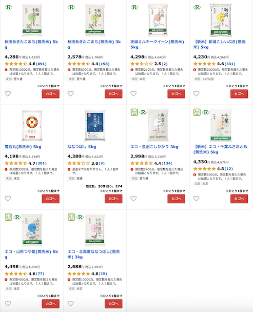253x312 pixels.
Task: Click the エコ badge on 千葉ふさおとめ
Action: click(x=197, y=112)
